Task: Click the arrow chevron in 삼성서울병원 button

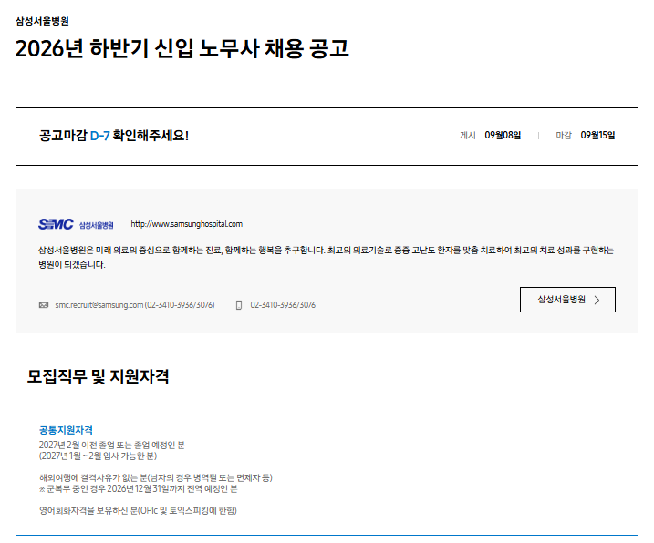Action: click(x=597, y=300)
